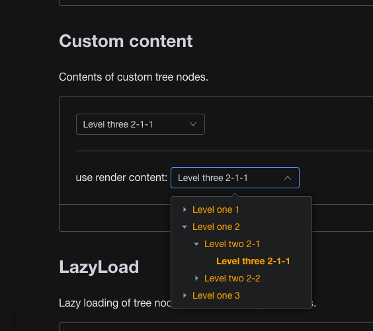Choose Level two 2-2 option
The height and width of the screenshot is (331, 373).
tap(232, 278)
